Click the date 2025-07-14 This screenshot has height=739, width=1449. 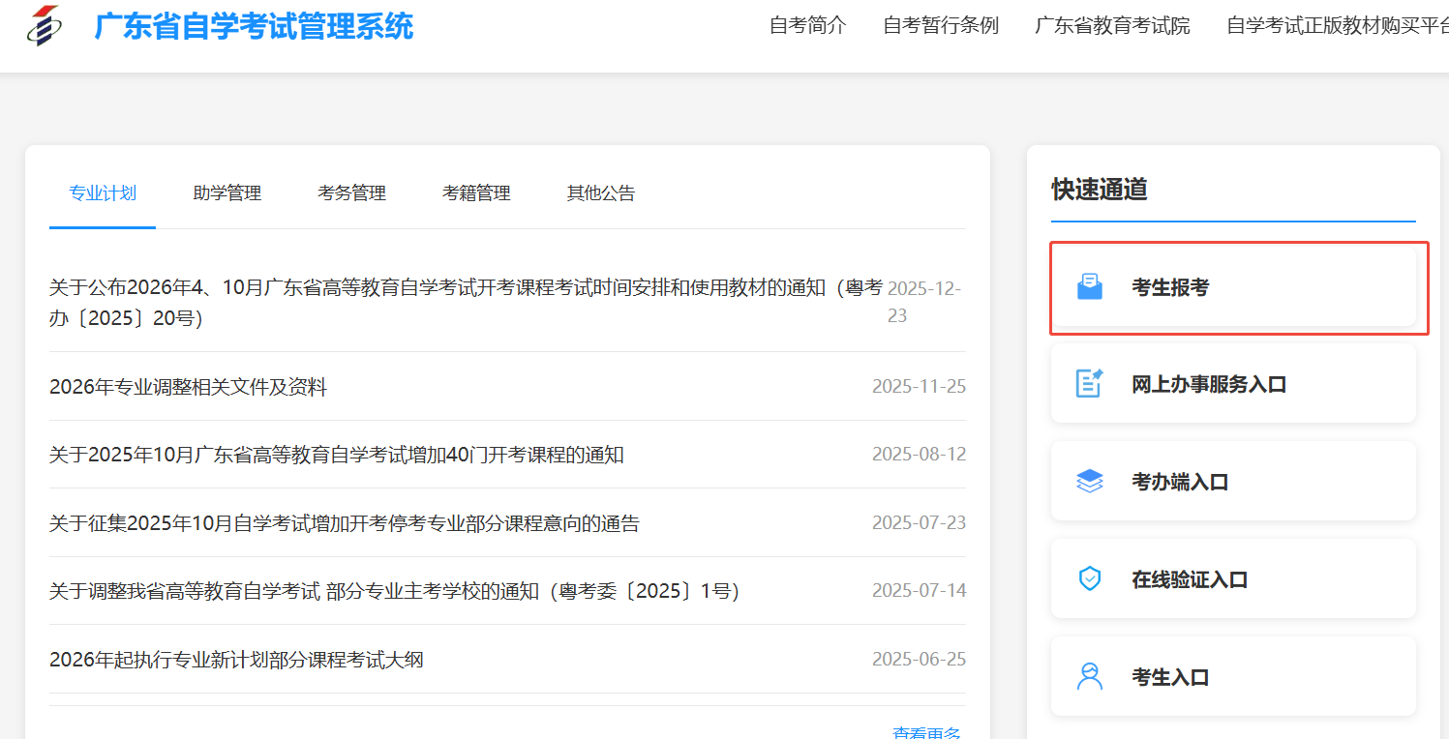click(919, 591)
